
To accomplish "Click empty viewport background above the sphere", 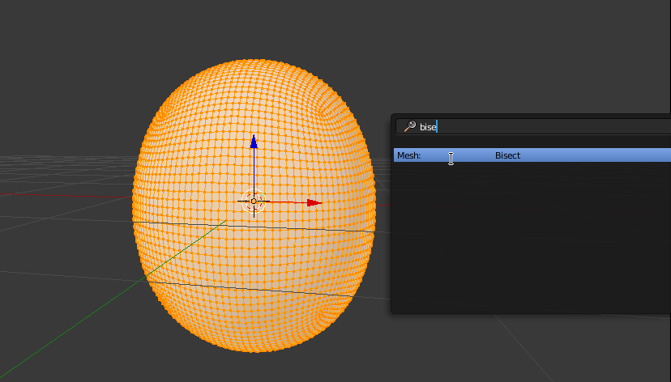I will (x=253, y=28).
